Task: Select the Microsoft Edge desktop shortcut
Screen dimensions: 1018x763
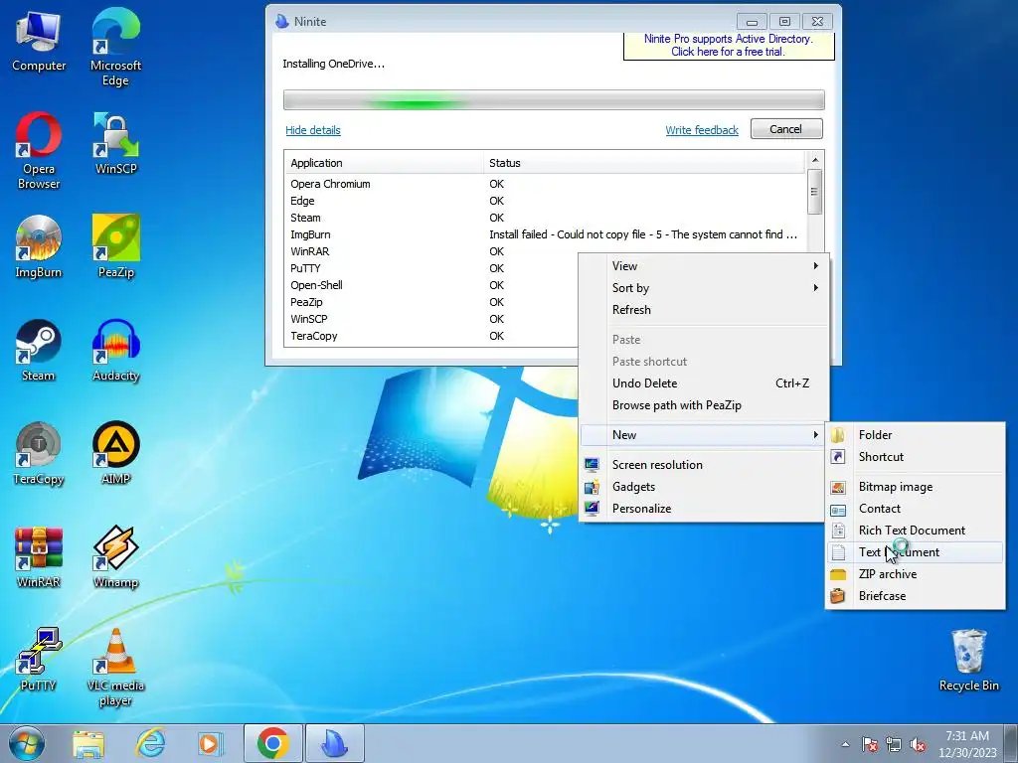Action: point(115,48)
